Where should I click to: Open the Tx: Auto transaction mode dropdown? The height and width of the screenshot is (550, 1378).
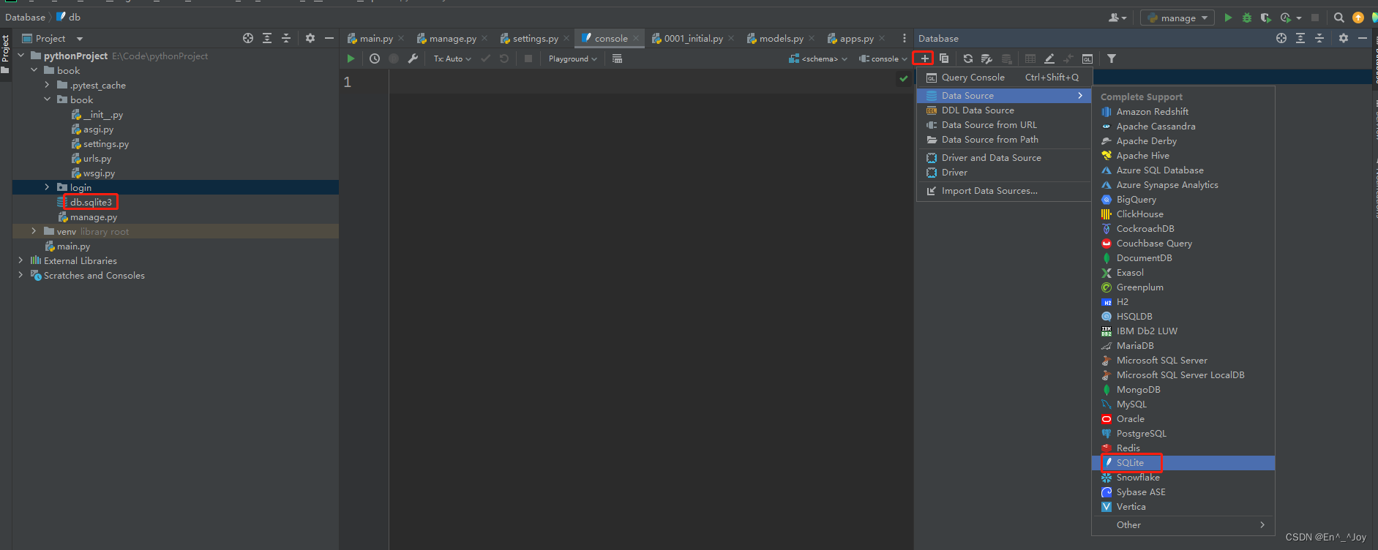coord(452,59)
